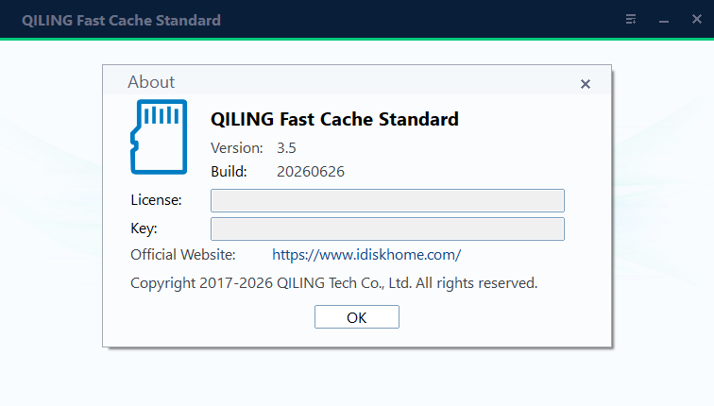Select the version number 3.5
This screenshot has width=714, height=406.
pos(286,148)
